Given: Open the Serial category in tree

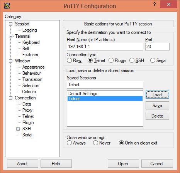Looking at the screenshot, I should coord(27,135).
